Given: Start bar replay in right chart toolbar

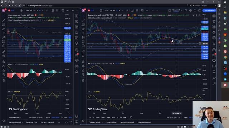Looking at the screenshot, I should 147,10.
